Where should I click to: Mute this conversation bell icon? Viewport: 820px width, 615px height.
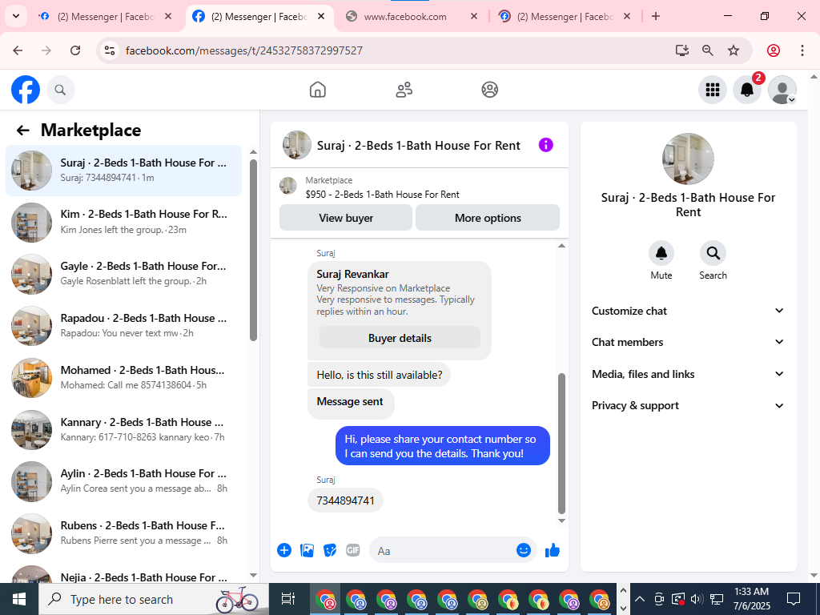click(x=661, y=254)
